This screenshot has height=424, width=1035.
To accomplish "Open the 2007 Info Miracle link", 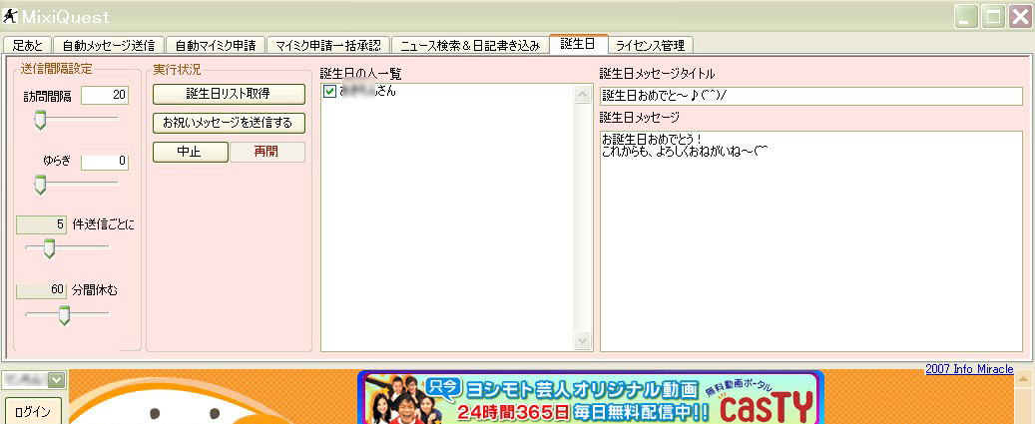I will pyautogui.click(x=969, y=369).
